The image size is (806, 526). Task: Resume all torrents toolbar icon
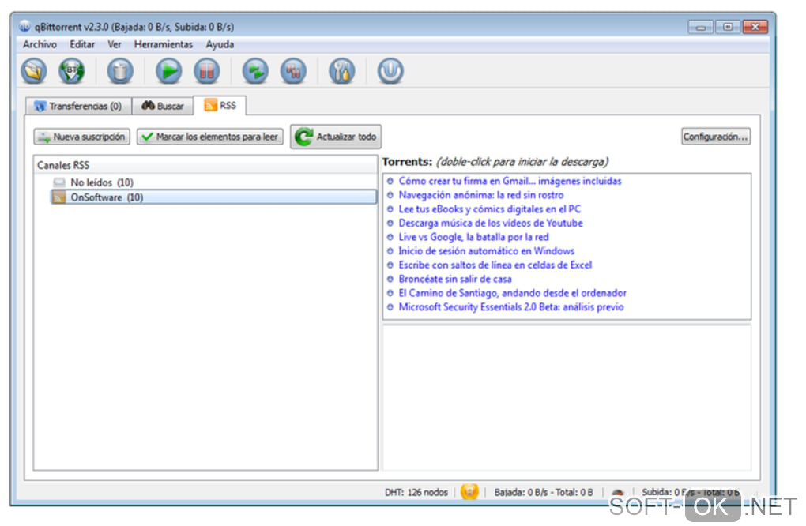(x=255, y=71)
